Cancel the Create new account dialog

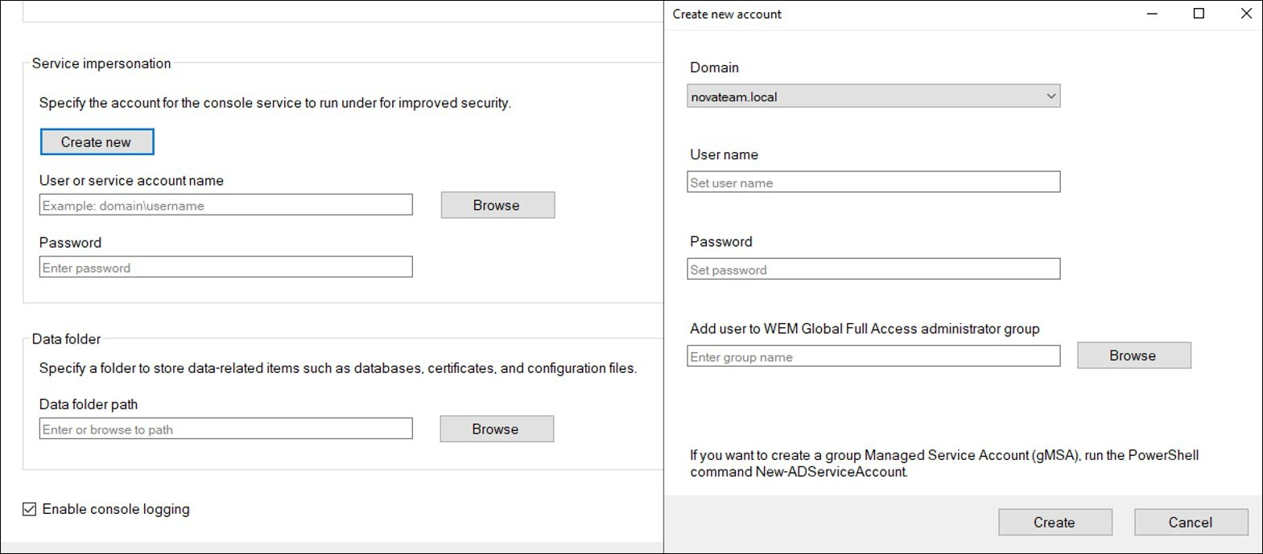coord(1190,523)
